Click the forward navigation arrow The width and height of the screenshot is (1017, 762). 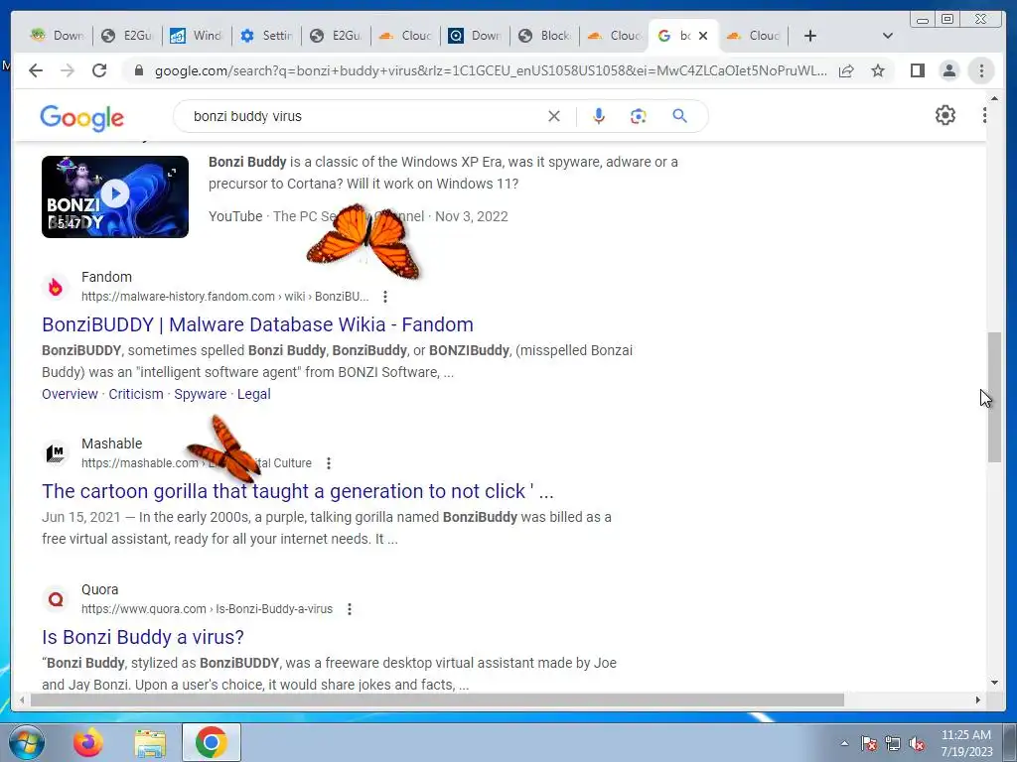coord(68,70)
